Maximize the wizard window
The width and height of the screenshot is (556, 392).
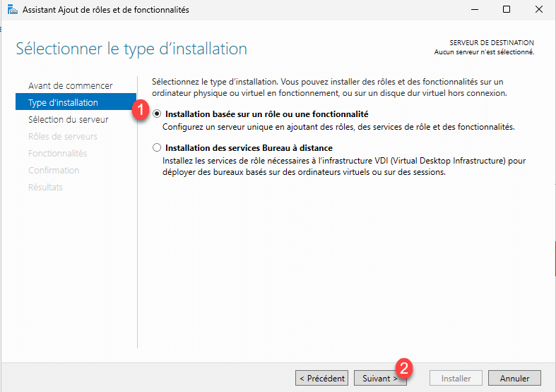(507, 10)
